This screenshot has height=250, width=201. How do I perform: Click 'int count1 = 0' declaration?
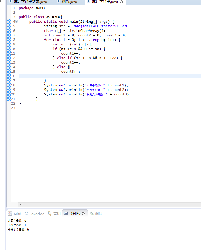59,35
